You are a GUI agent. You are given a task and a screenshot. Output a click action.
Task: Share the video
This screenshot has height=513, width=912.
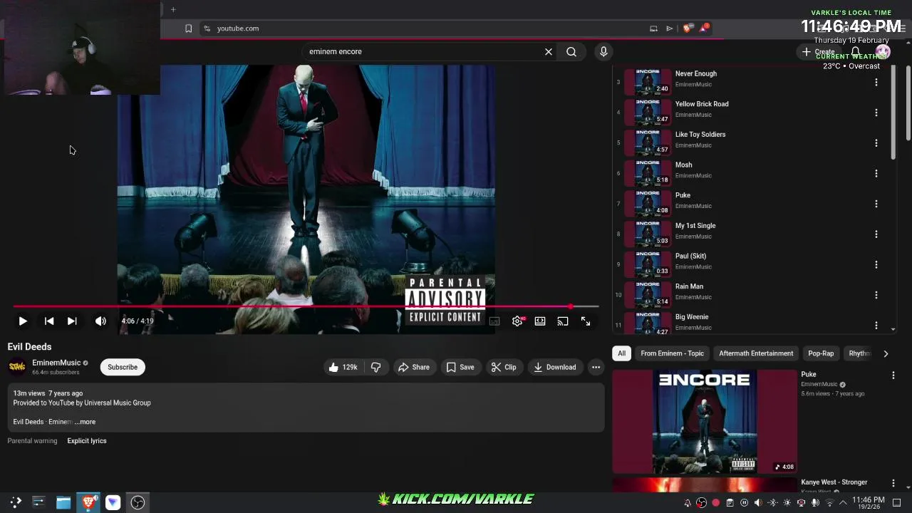point(414,368)
